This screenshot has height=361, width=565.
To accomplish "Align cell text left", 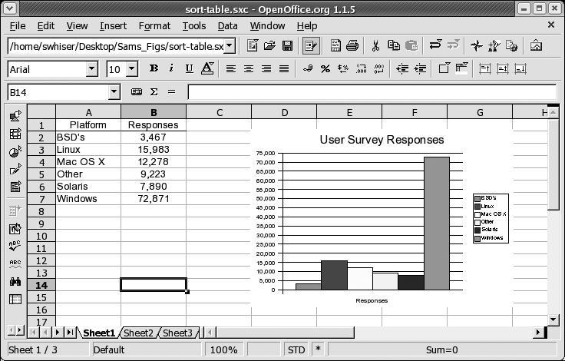I will click(x=231, y=68).
